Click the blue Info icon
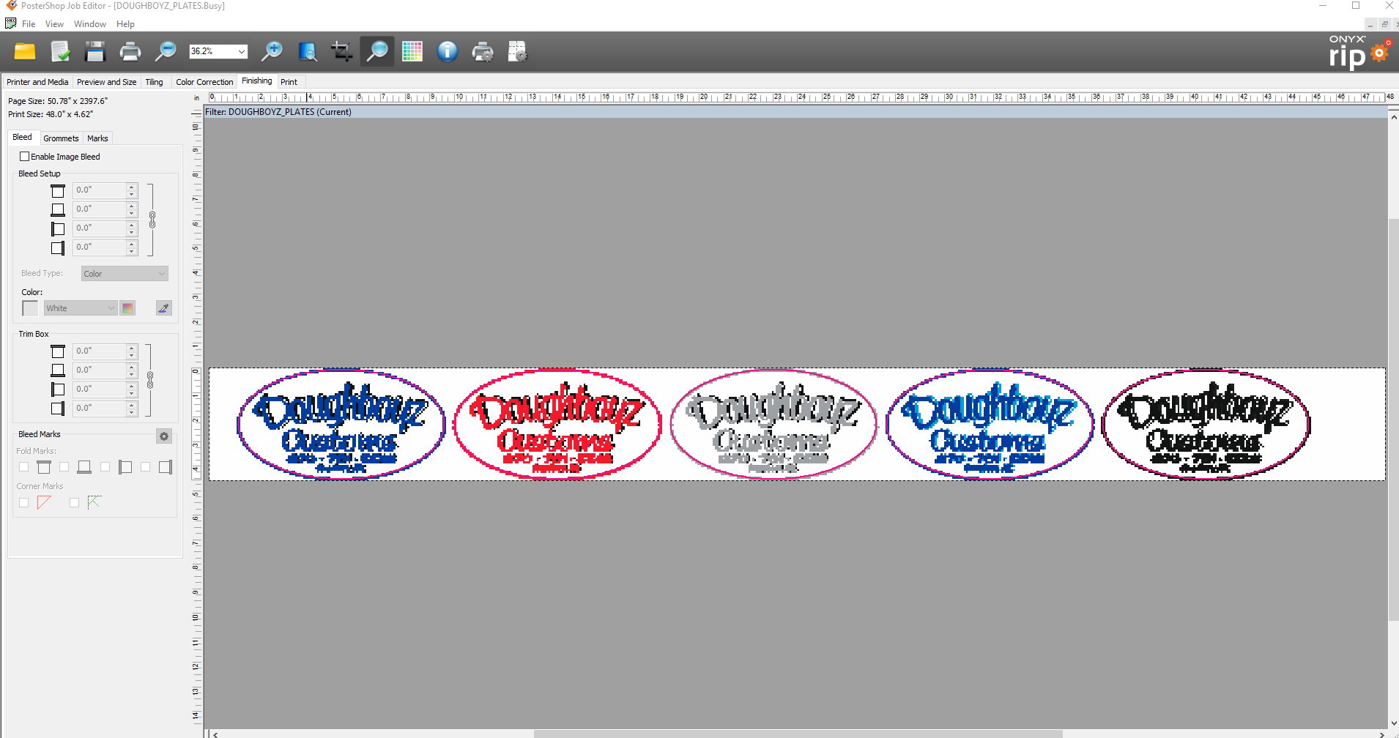Screen dimensions: 1399x738 pyautogui.click(x=448, y=51)
